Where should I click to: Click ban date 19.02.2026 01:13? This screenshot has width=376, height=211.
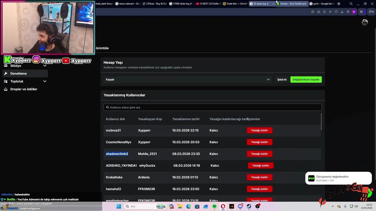185,177
